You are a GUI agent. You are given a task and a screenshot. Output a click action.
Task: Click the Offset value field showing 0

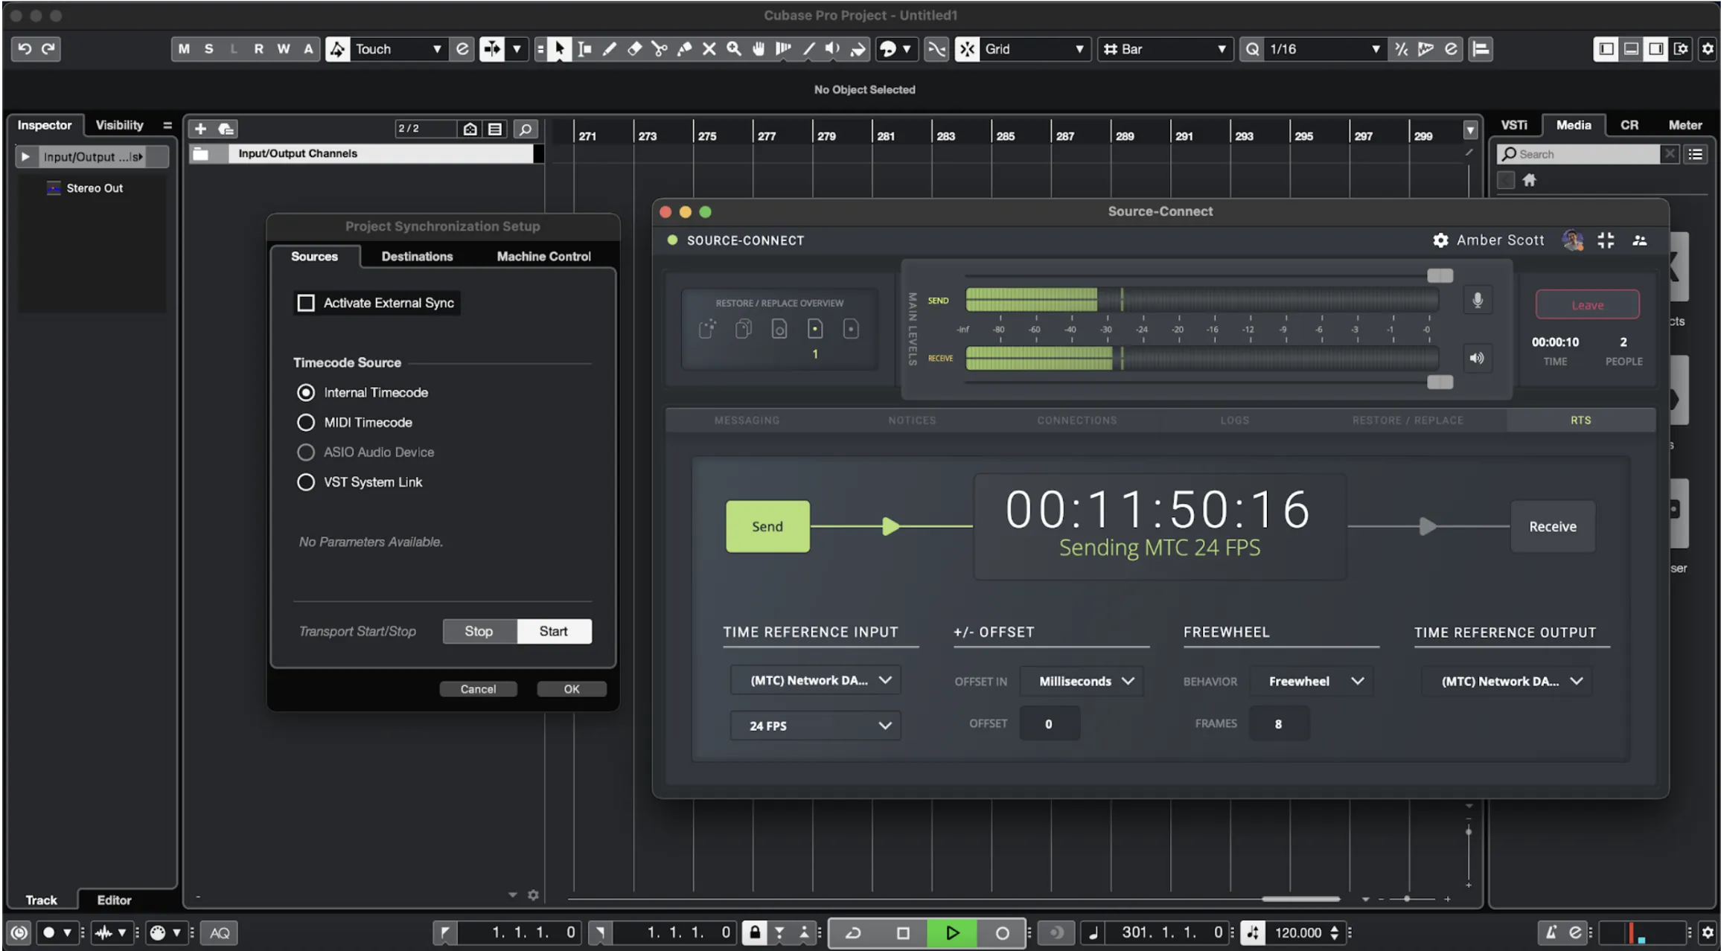tap(1049, 724)
